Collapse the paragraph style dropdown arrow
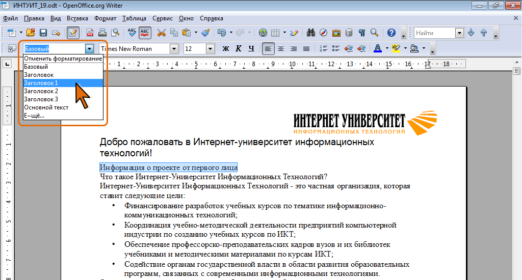Image resolution: width=522 pixels, height=280 pixels. coord(89,49)
